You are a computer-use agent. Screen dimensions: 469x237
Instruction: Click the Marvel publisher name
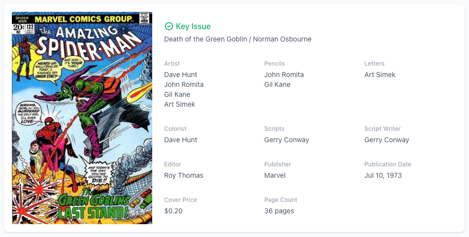tap(275, 175)
